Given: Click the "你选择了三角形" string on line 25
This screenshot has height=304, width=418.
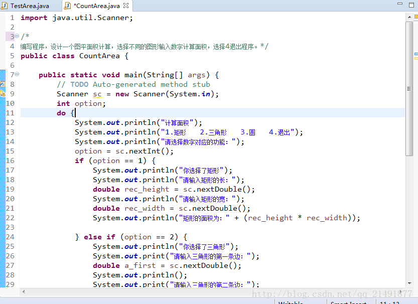Looking at the screenshot, I should (x=204, y=247).
